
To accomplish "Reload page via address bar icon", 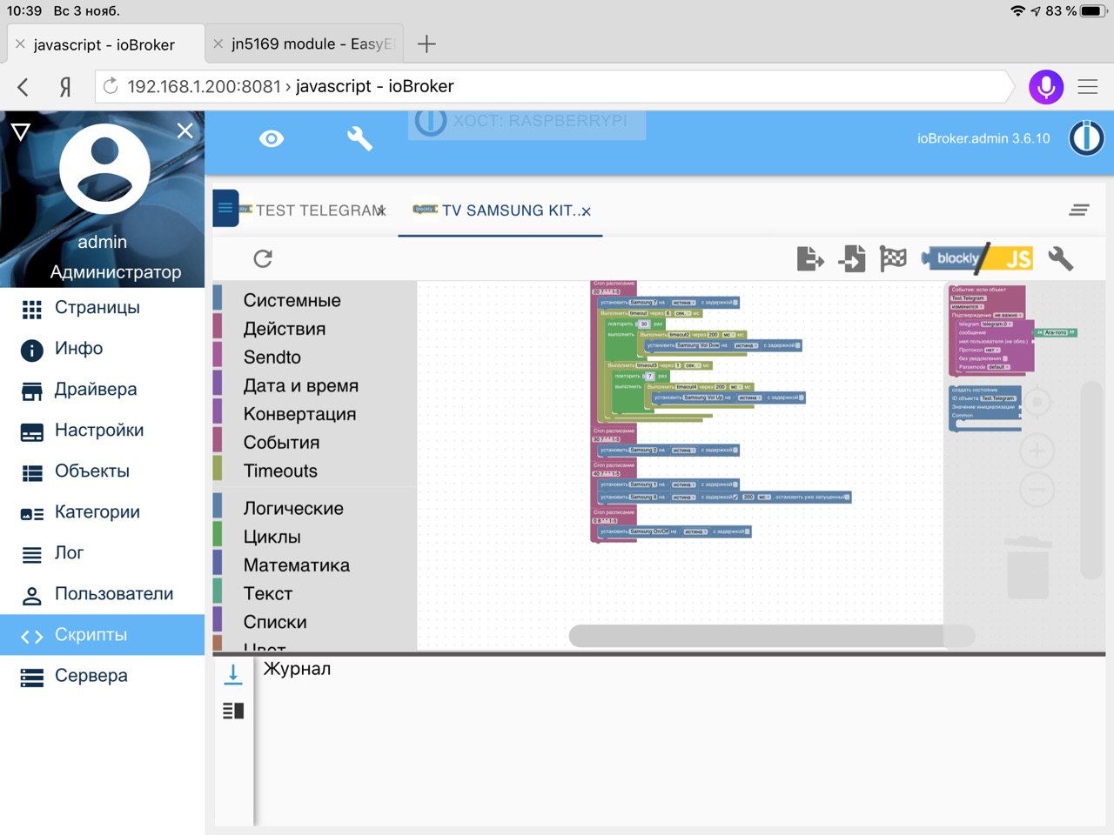I will click(111, 86).
